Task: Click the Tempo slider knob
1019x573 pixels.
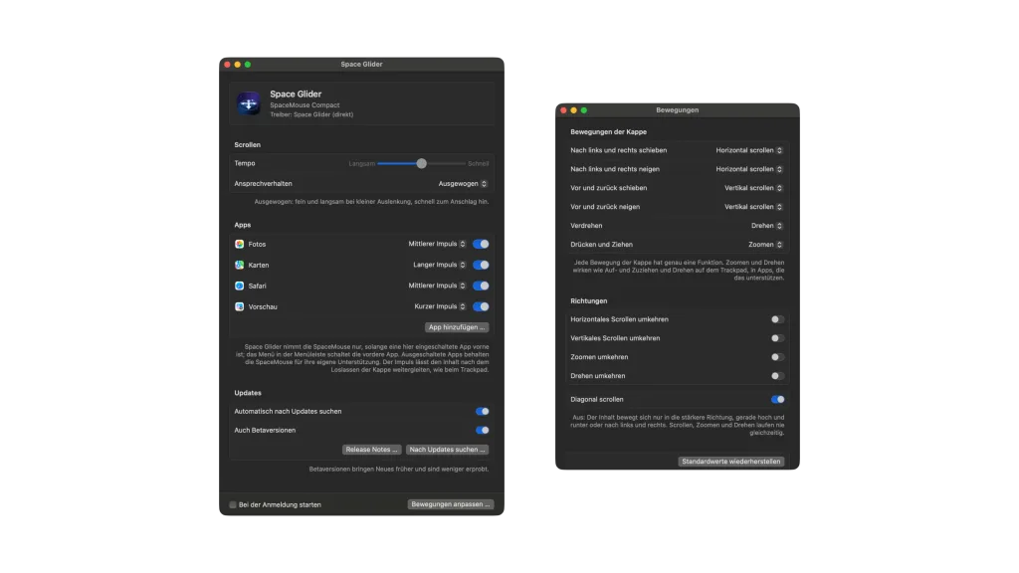Action: pos(422,164)
